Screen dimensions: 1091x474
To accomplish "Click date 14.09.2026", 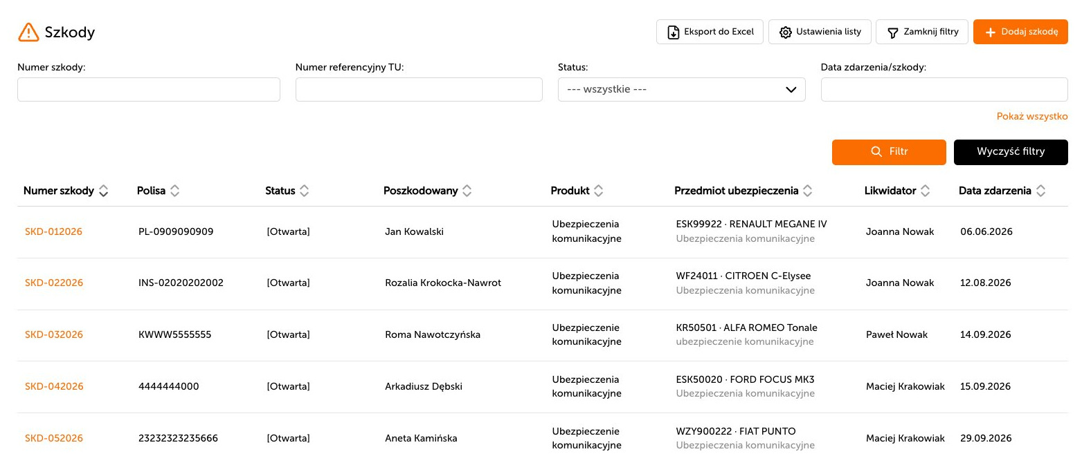I will pyautogui.click(x=986, y=334).
